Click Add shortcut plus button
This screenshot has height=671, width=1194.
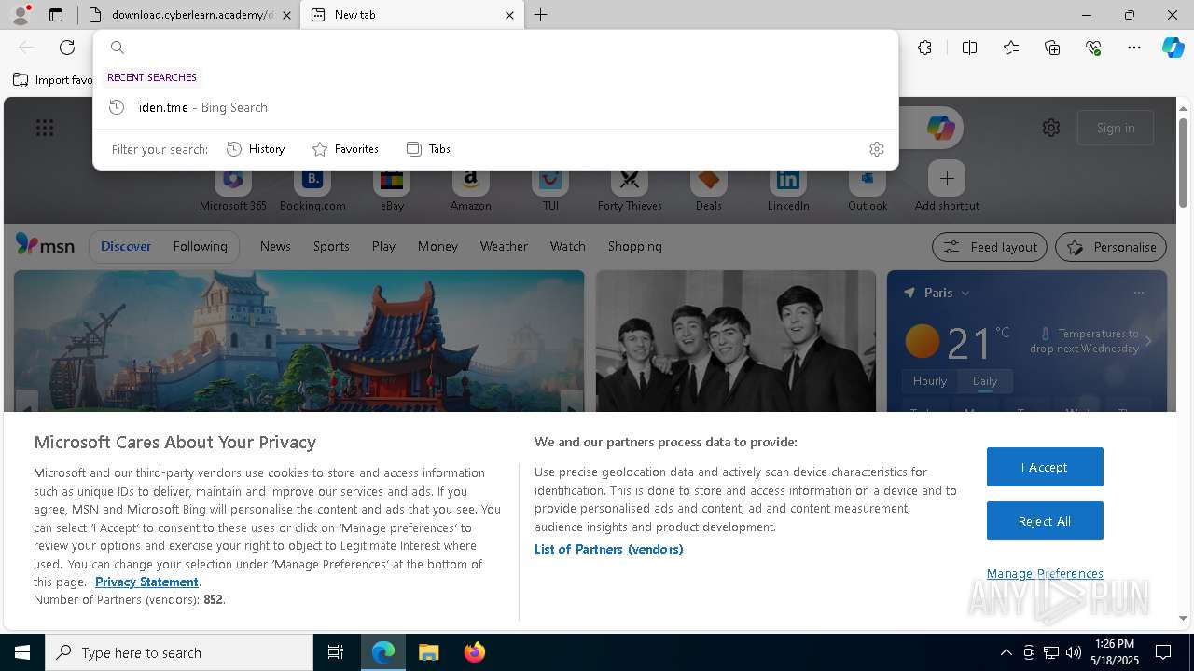pos(947,178)
